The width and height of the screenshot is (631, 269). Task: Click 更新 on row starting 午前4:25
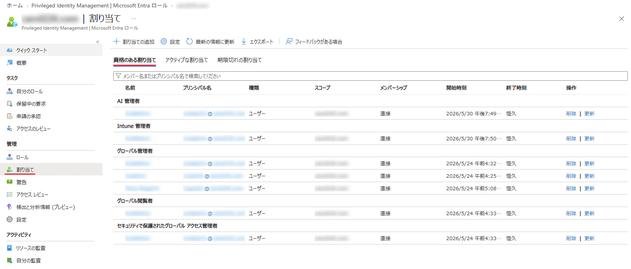tap(589, 176)
